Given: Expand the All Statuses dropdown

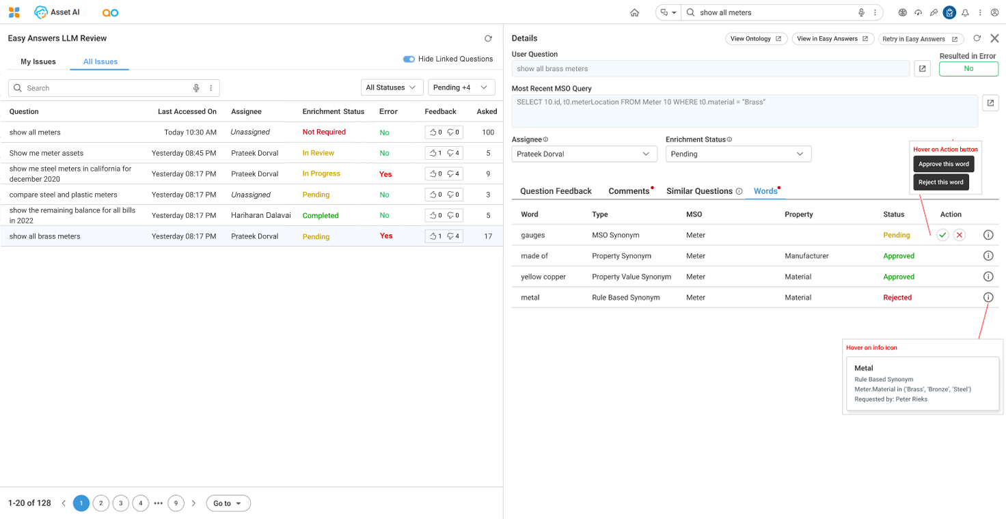Looking at the screenshot, I should click(x=390, y=87).
